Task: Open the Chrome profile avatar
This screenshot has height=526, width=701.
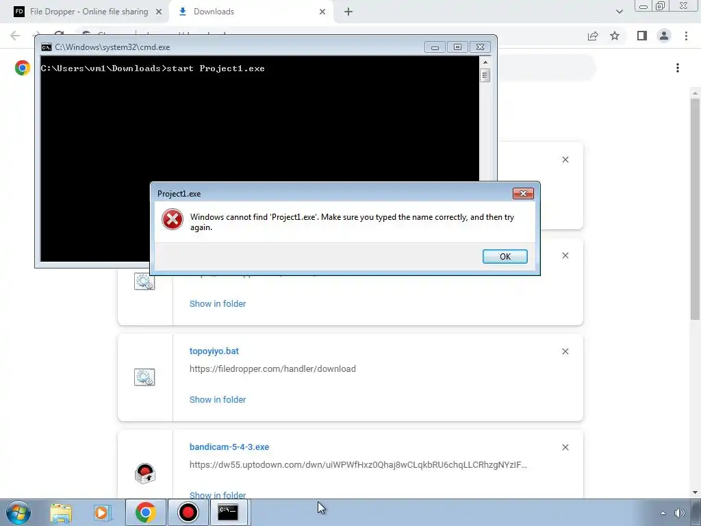Action: point(664,36)
